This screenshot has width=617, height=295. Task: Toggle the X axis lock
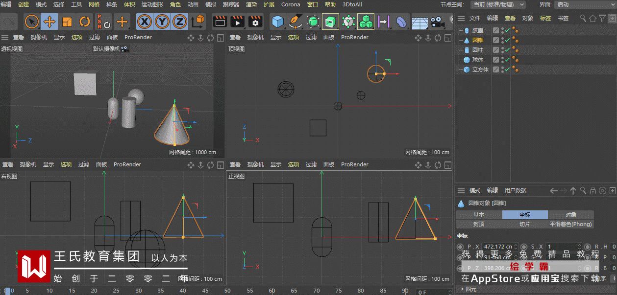[144, 22]
